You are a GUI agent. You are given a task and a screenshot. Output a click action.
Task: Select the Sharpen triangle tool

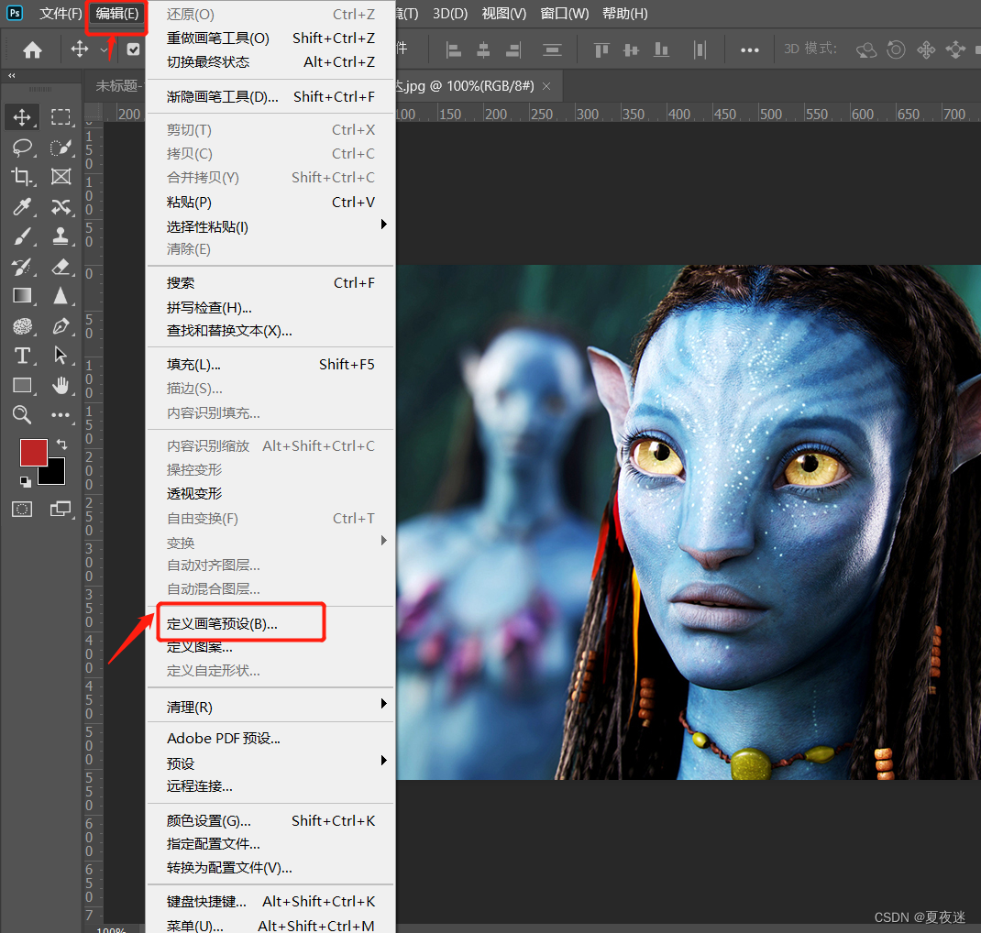click(61, 296)
